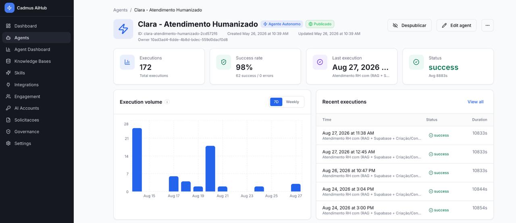516x223 pixels.
Task: Click the AI Accounts key icon
Action: pyautogui.click(x=8, y=108)
